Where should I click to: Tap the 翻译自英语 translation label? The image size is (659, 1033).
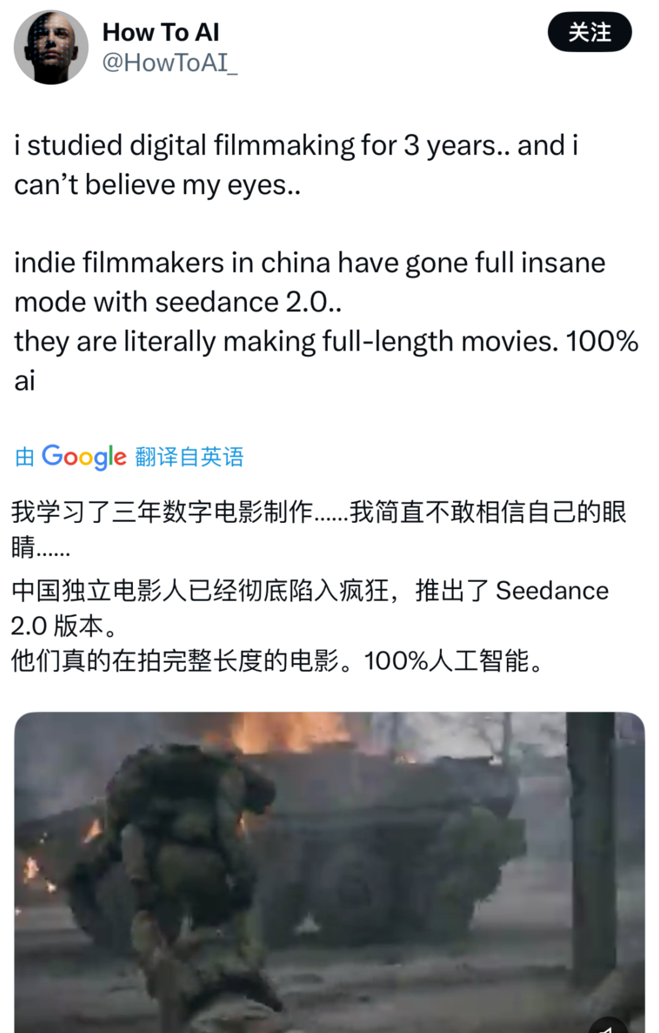pyautogui.click(x=189, y=457)
